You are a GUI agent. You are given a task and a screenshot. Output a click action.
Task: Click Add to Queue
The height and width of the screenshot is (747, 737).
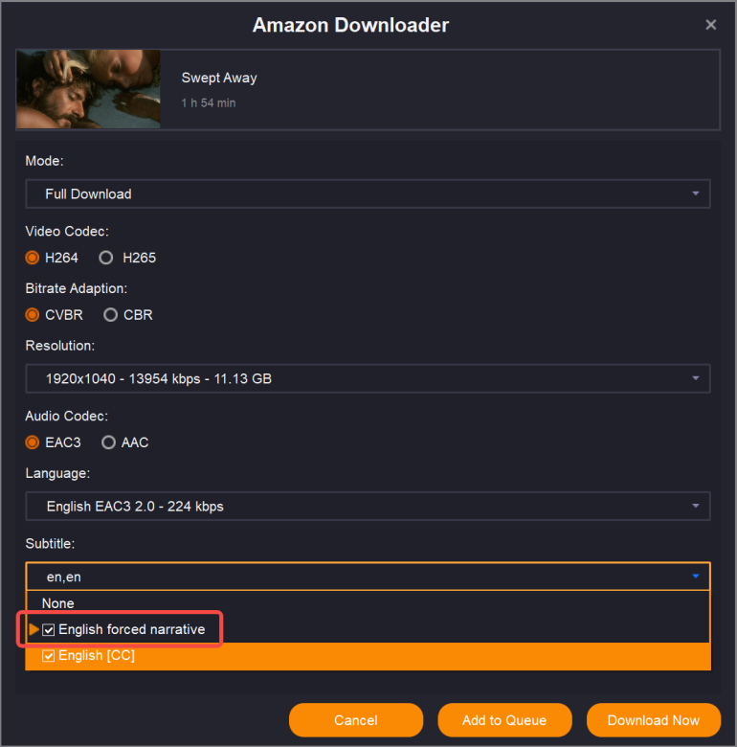tap(504, 720)
